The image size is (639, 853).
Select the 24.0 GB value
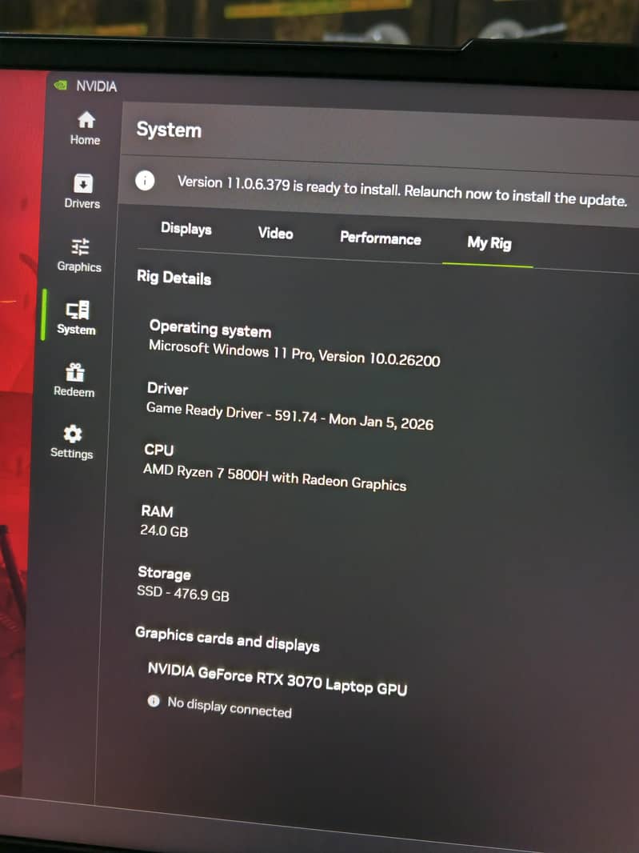tap(164, 531)
